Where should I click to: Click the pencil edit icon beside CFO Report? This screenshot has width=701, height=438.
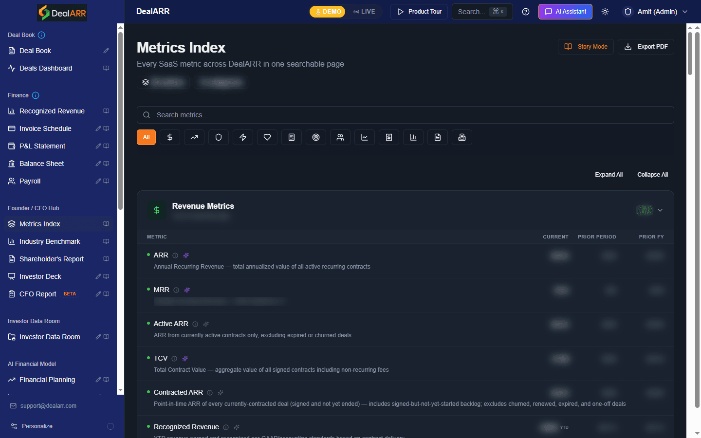click(x=98, y=294)
